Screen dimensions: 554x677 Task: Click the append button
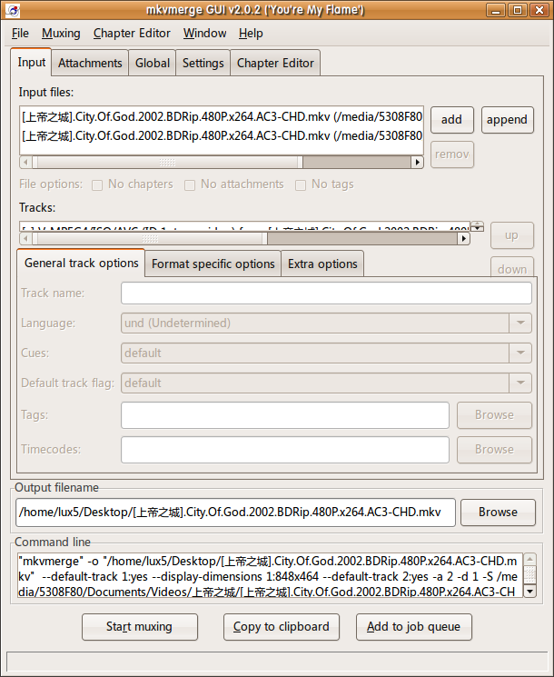tap(507, 120)
